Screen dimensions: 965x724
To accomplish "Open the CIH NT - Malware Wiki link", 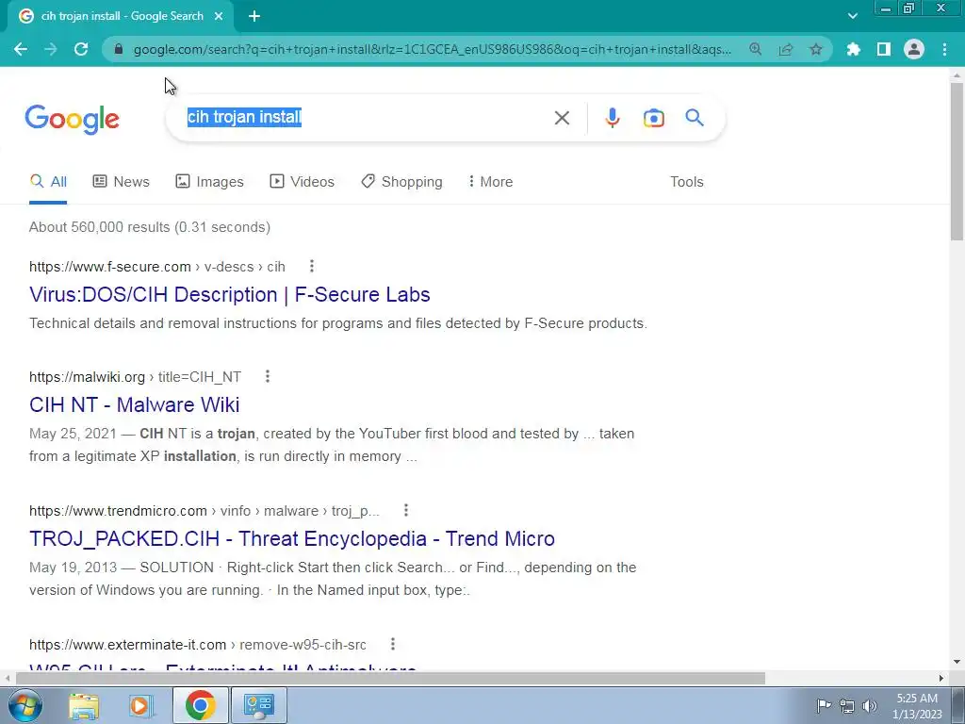I will (x=134, y=405).
